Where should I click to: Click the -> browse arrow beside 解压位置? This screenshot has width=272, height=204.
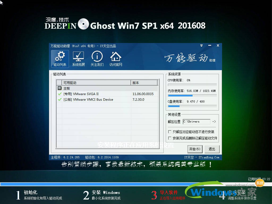214,121
